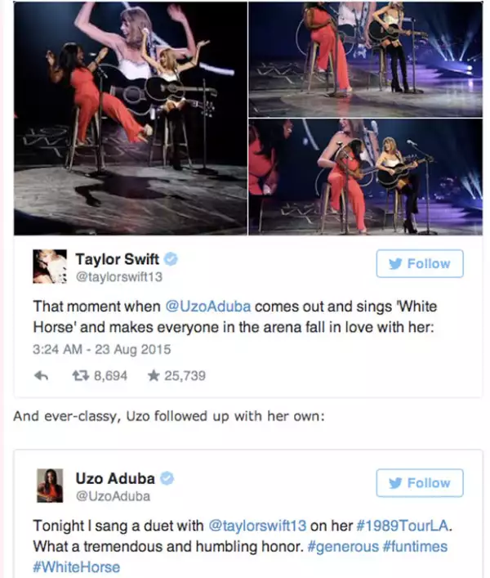Open Uzo Aduba's profile avatar
Screen dimensions: 490x578
[50, 486]
